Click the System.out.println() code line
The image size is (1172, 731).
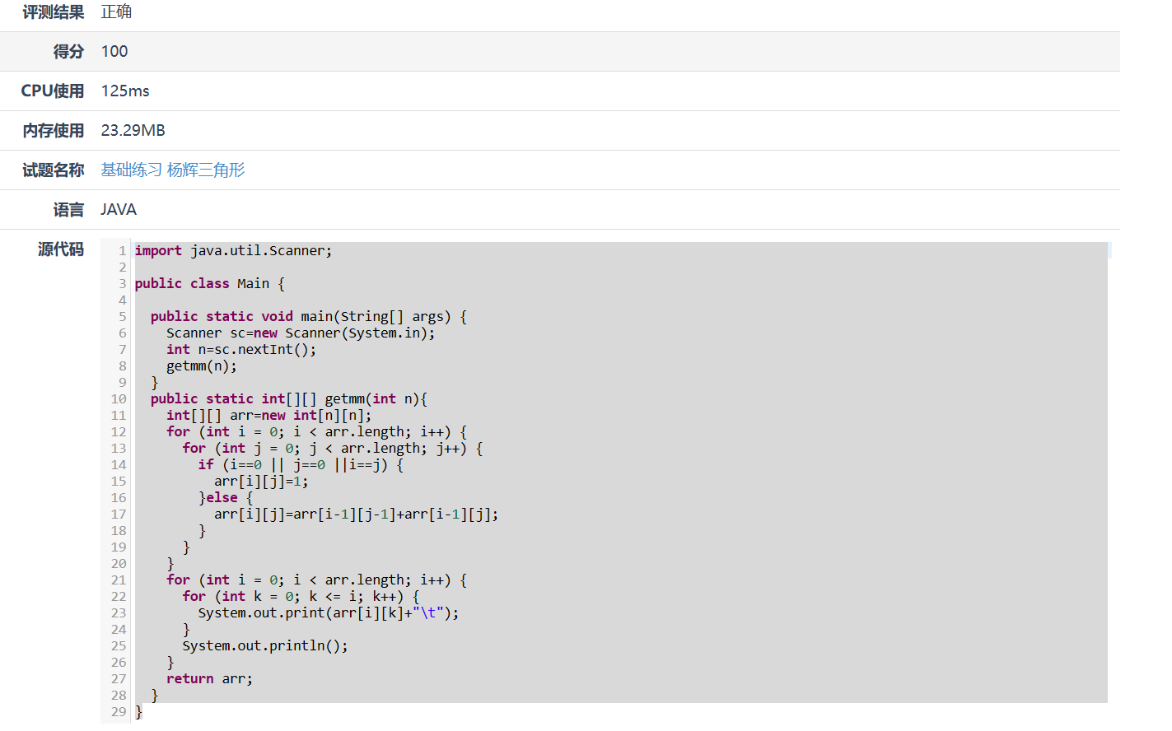pyautogui.click(x=264, y=646)
